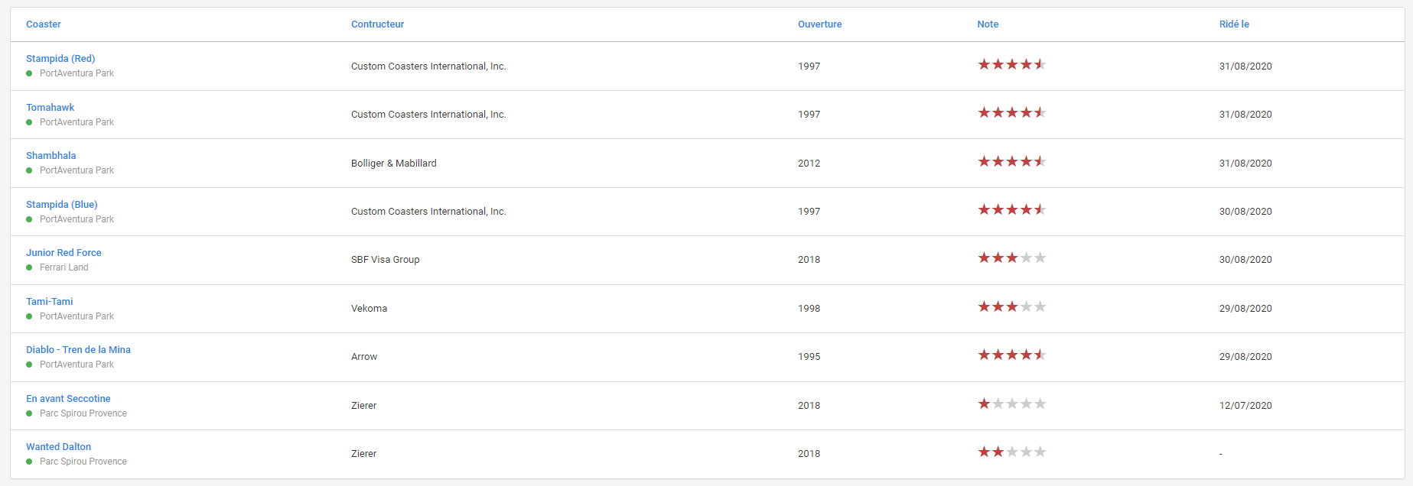Click Zierer cell in En avant Seccotine row
Viewport: 1413px width, 486px height.
pos(363,406)
